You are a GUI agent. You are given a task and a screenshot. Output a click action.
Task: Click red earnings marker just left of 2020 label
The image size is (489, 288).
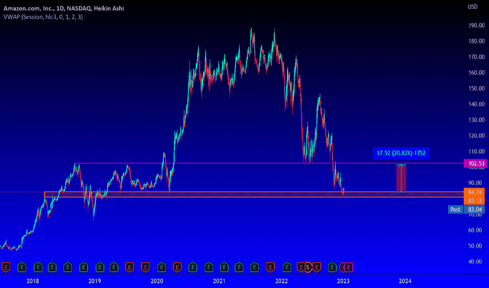pos(145,267)
